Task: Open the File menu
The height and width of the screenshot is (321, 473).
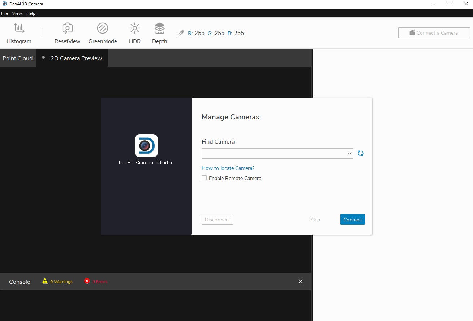Action: point(4,13)
